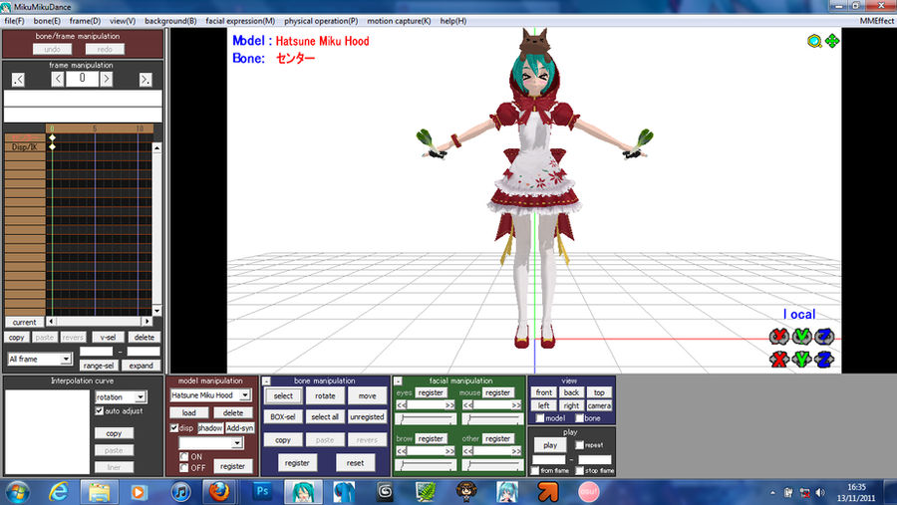Open the Hatsune Miku Hood model dropdown
The width and height of the screenshot is (897, 505).
245,395
